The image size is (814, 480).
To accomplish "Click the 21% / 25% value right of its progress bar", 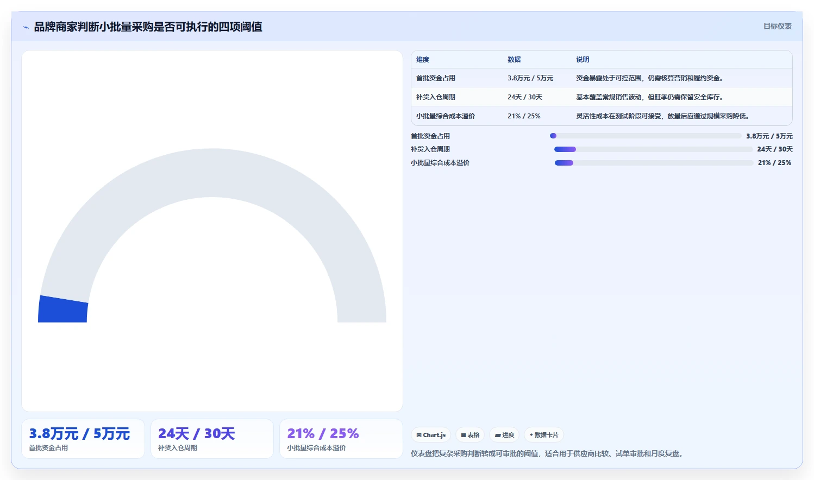I will pyautogui.click(x=774, y=163).
